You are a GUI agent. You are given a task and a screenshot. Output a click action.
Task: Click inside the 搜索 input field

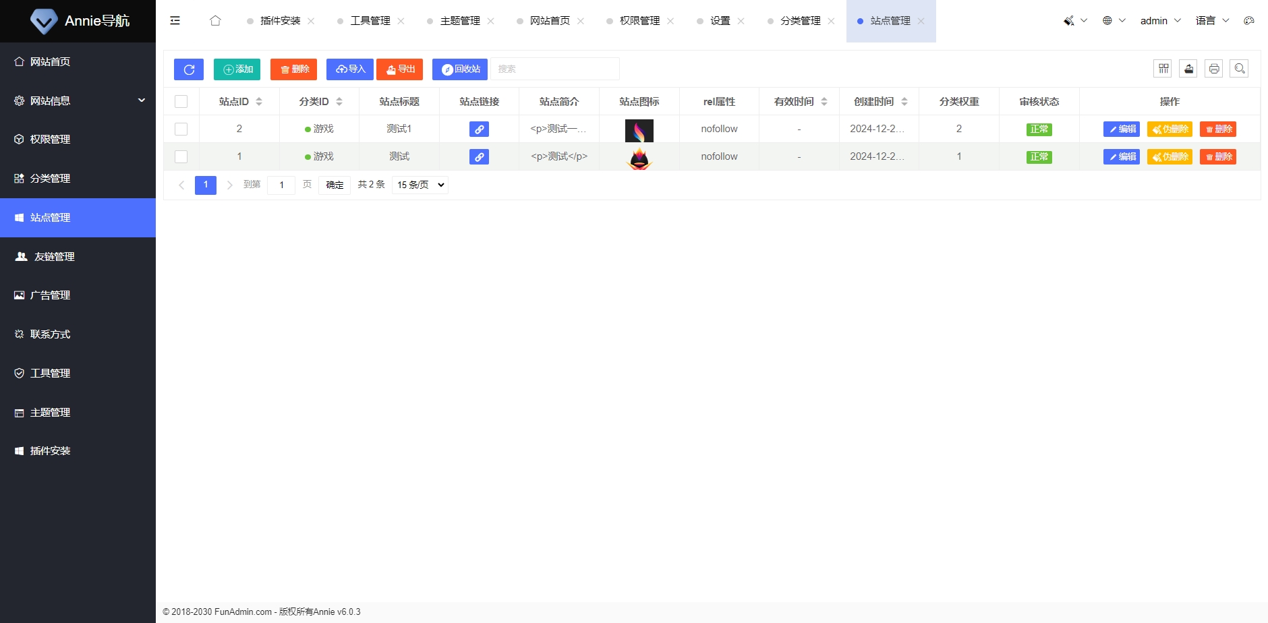(553, 68)
